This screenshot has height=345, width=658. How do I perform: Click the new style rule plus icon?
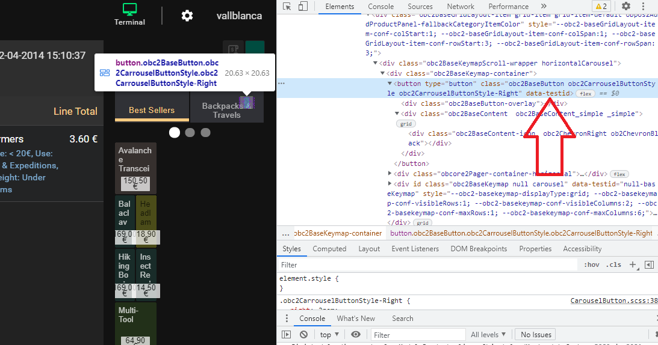tap(633, 265)
